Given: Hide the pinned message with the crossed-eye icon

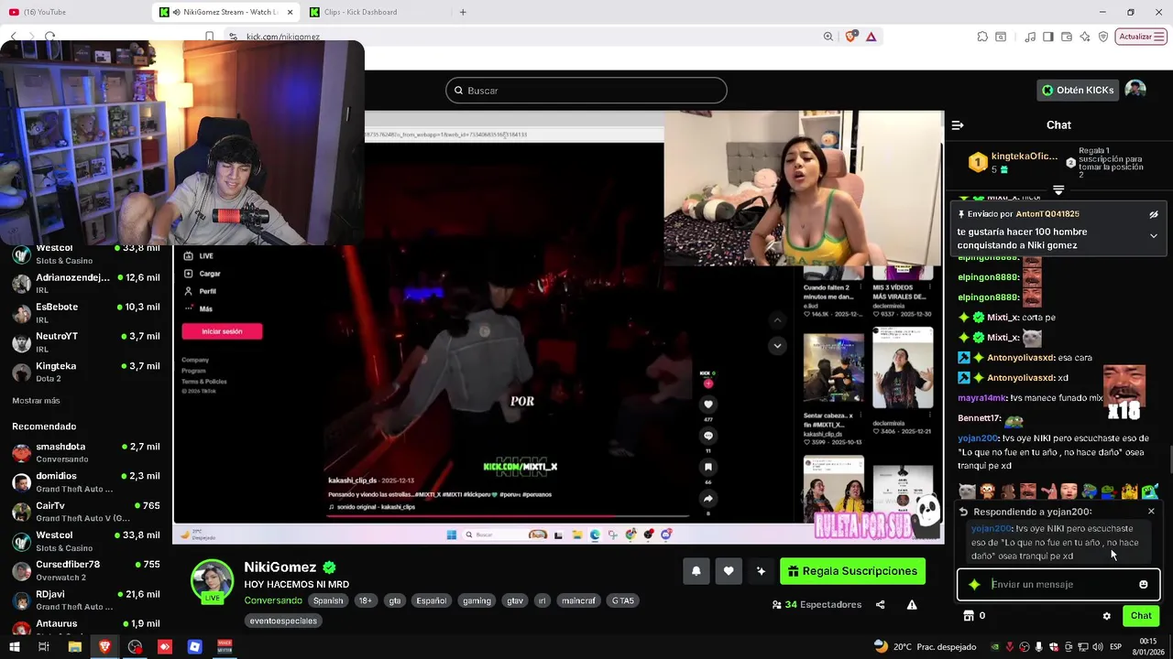Looking at the screenshot, I should point(1154,214).
